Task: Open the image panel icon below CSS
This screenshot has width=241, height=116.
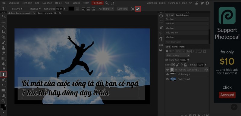Action: tap(161, 50)
